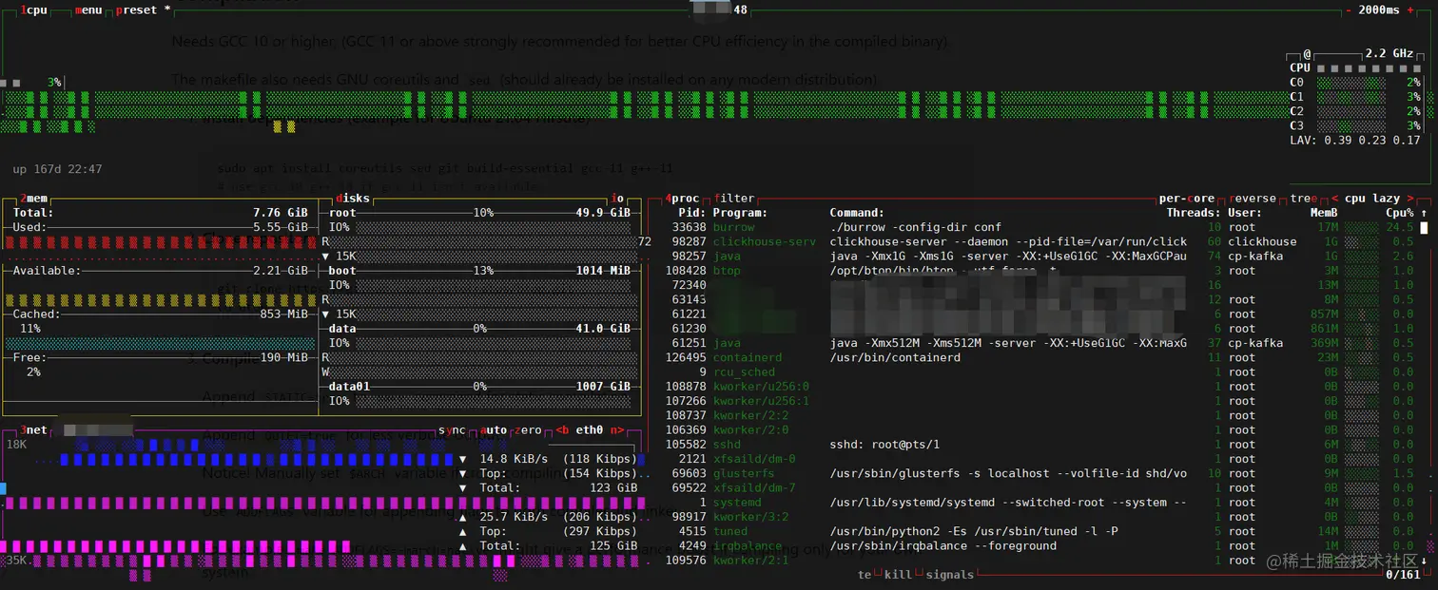Select the kworker/u256:0 process row

coord(1041,387)
